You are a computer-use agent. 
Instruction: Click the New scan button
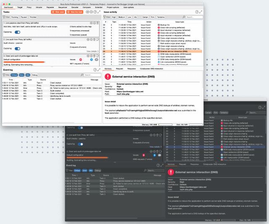58,12
